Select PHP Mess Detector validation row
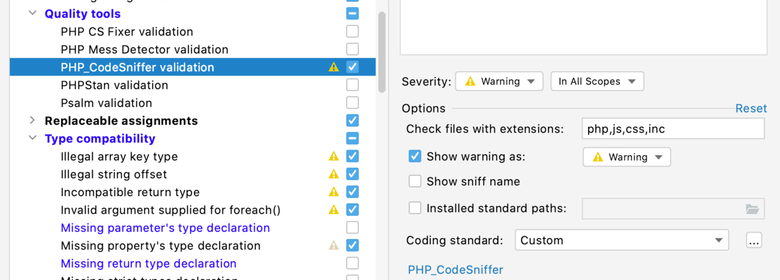 (x=144, y=49)
